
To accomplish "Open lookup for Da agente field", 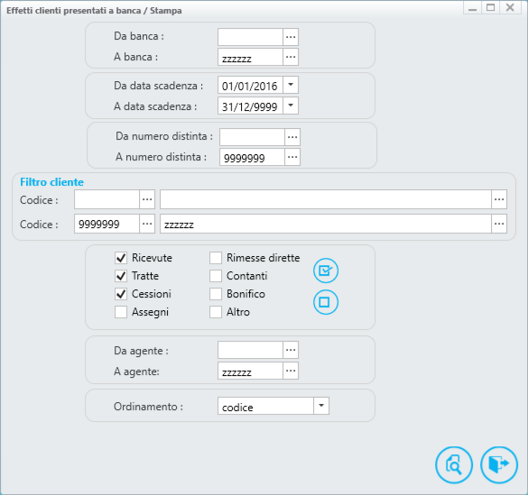I will 291,350.
